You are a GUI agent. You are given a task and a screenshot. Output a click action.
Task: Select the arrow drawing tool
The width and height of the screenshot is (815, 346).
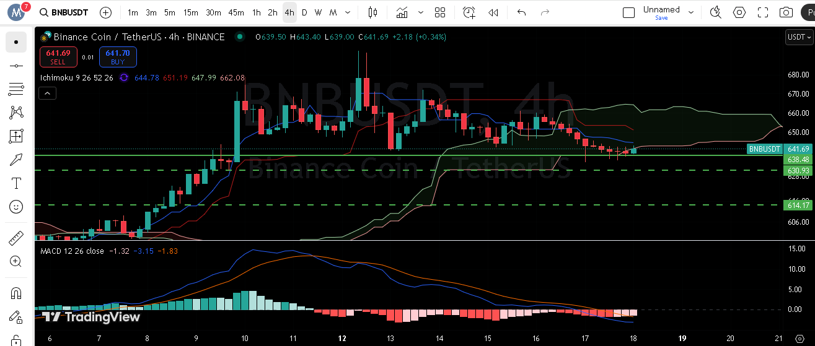16,160
